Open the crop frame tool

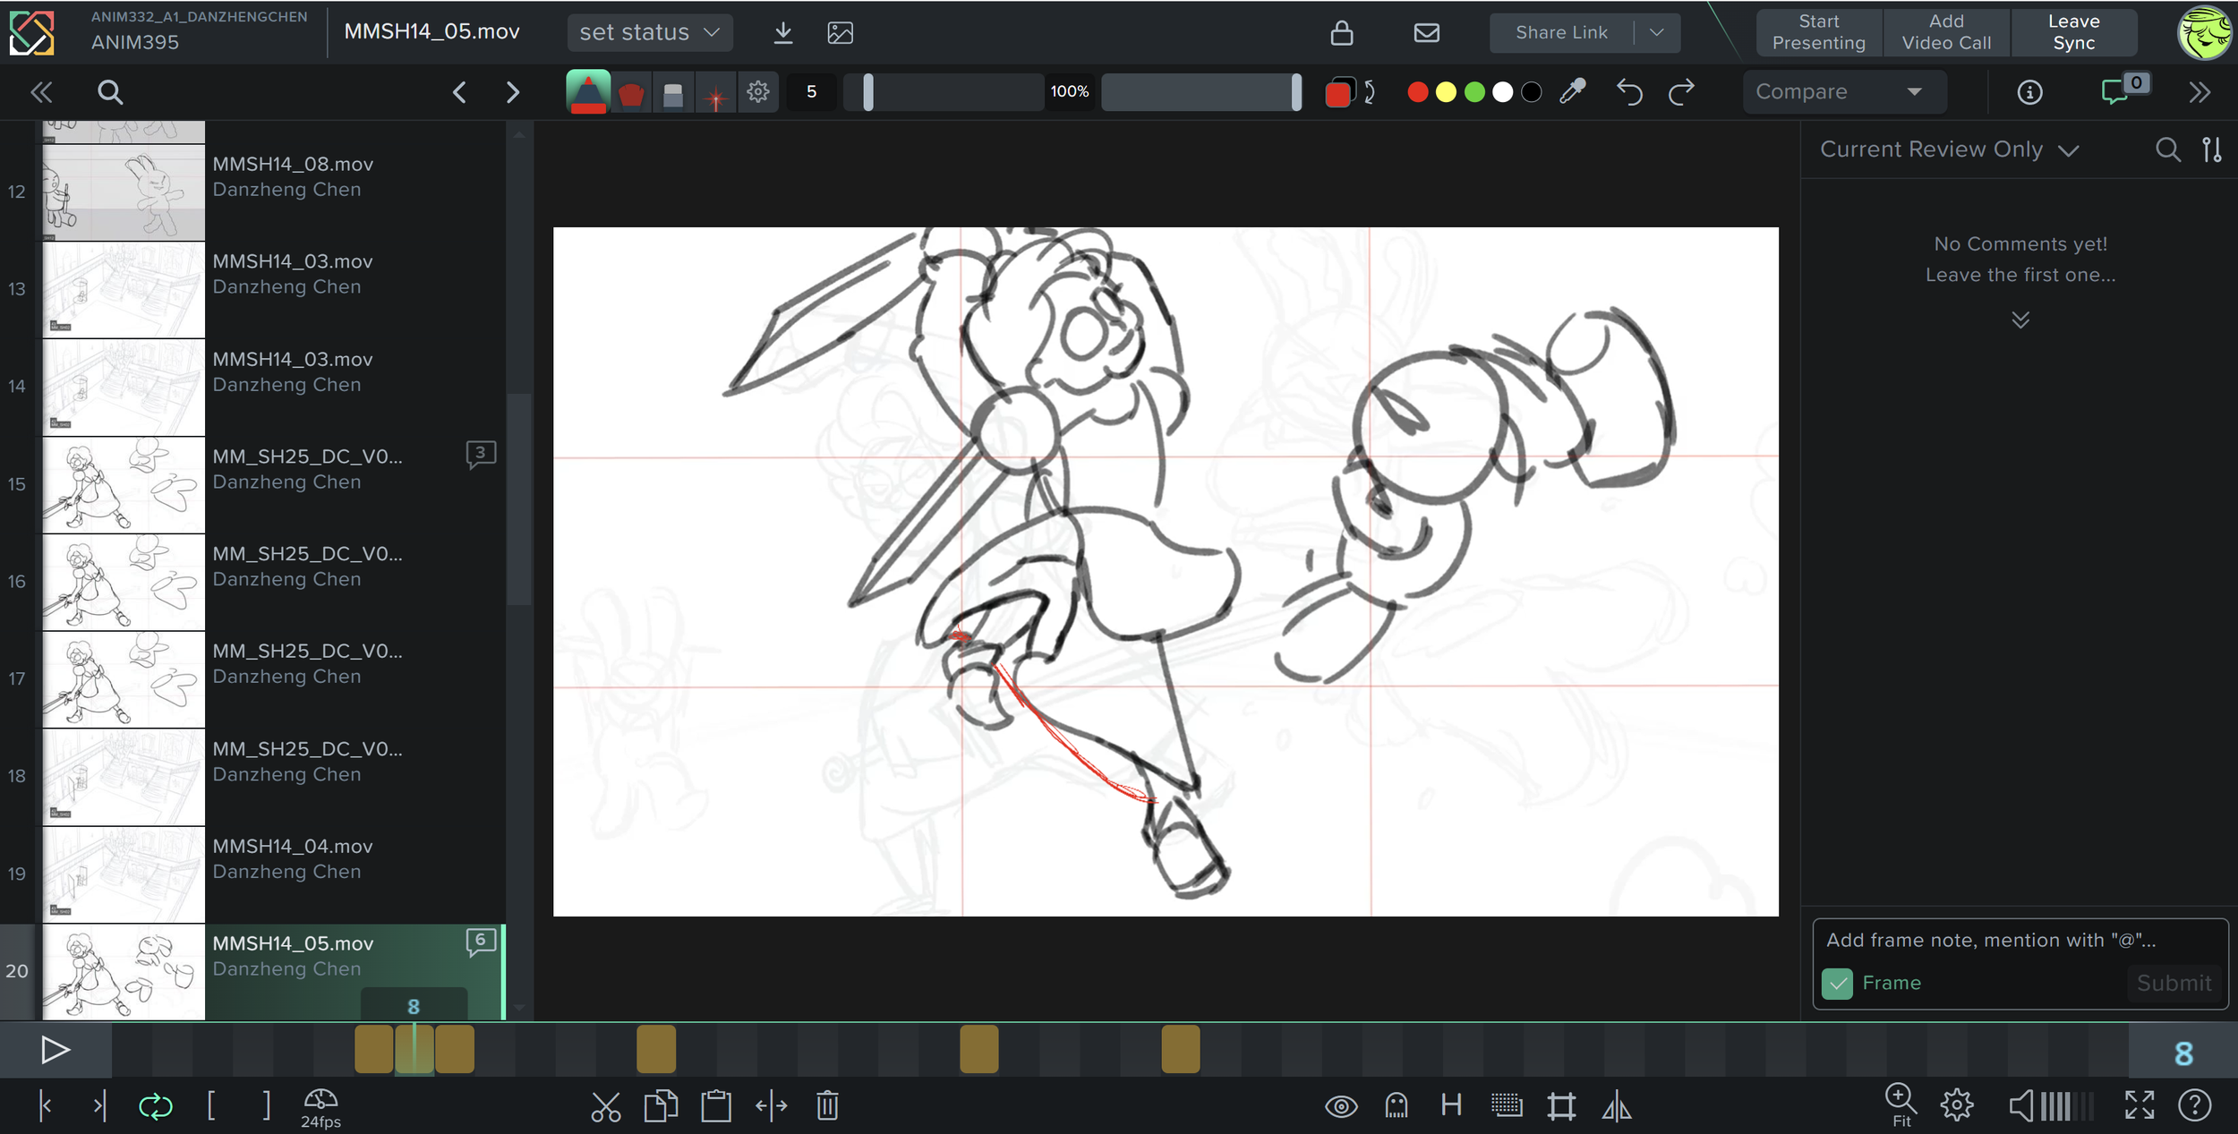(x=1561, y=1106)
